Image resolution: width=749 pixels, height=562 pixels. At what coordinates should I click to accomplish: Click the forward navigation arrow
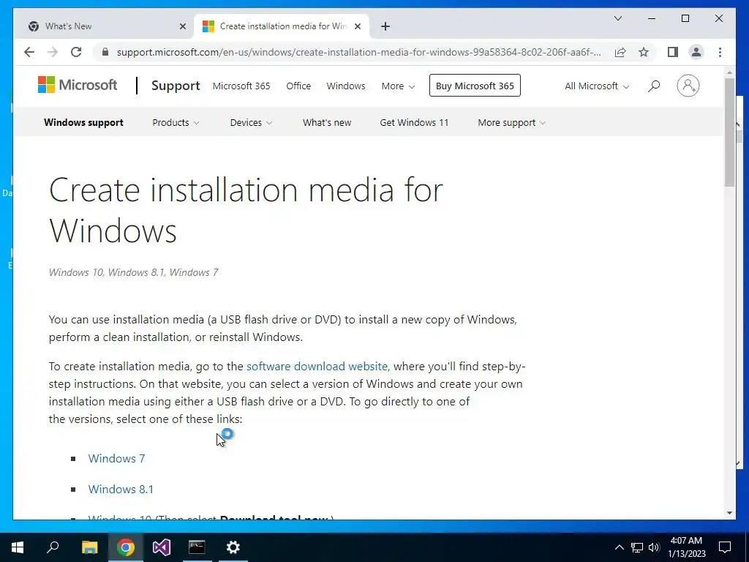[x=53, y=52]
